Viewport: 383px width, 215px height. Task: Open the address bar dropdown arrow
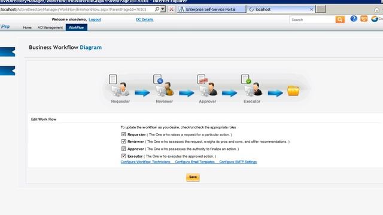tap(163, 10)
